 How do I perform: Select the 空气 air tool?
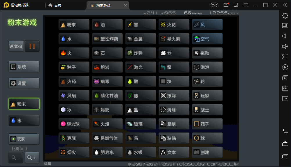coord(207,39)
